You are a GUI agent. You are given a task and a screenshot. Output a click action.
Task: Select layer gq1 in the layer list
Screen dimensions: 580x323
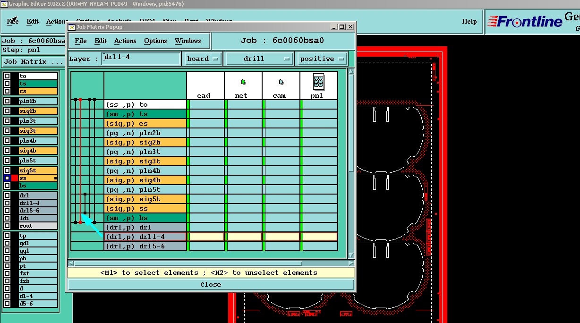(x=38, y=251)
